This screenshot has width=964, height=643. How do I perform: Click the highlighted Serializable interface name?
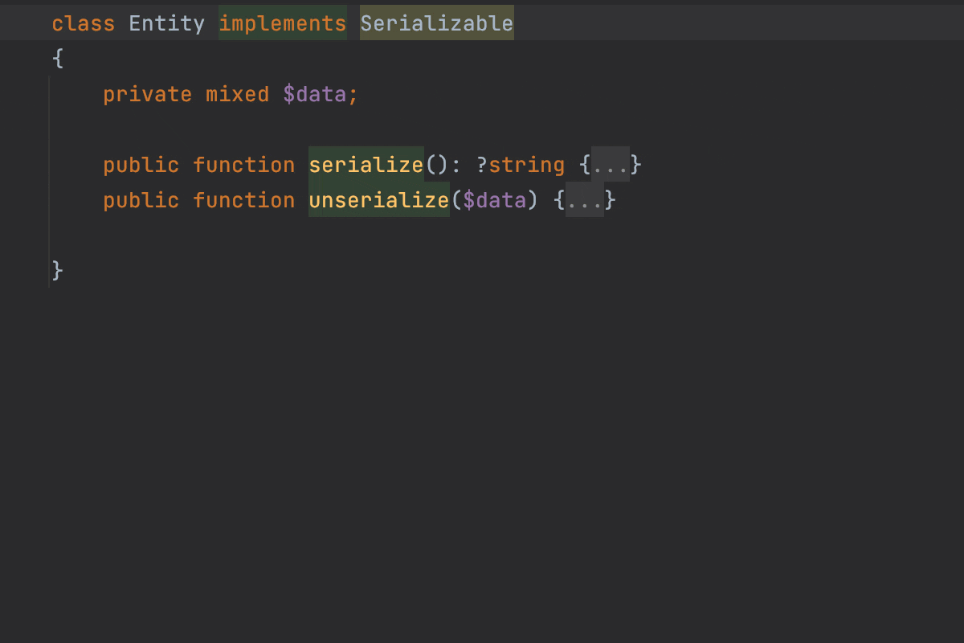pos(437,23)
